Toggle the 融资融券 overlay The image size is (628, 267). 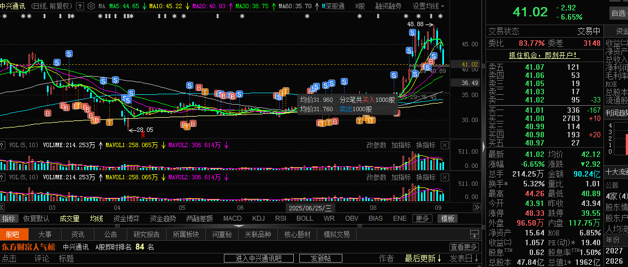point(388,7)
